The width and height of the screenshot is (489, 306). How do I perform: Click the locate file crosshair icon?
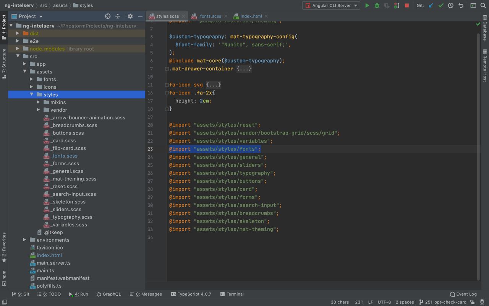tap(108, 16)
